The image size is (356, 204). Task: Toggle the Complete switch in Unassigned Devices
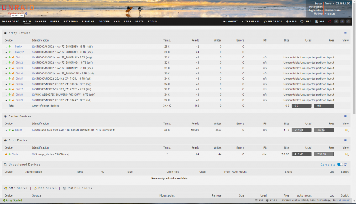coord(340,165)
